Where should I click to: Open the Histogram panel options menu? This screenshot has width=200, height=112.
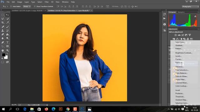tap(198, 12)
